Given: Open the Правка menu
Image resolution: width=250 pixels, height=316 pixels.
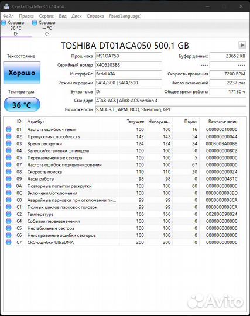Looking at the screenshot, I should pyautogui.click(x=26, y=16).
